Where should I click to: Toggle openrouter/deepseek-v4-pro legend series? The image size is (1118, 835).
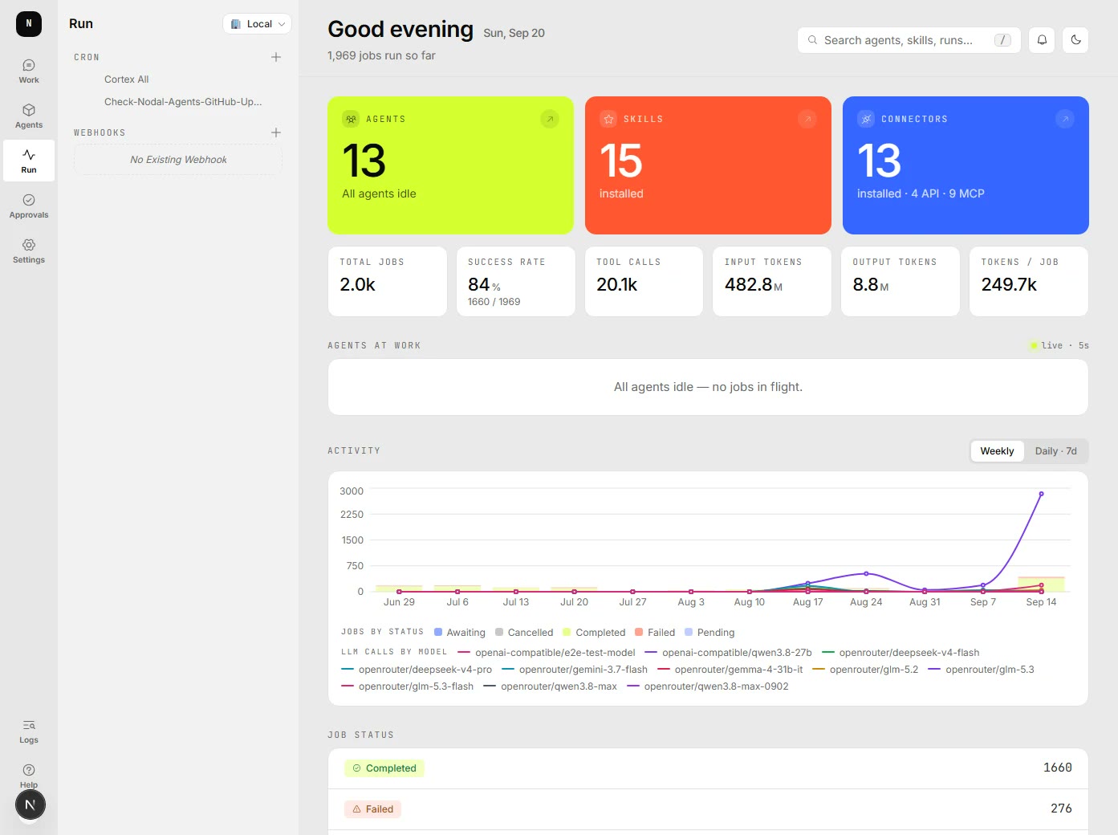pos(417,670)
